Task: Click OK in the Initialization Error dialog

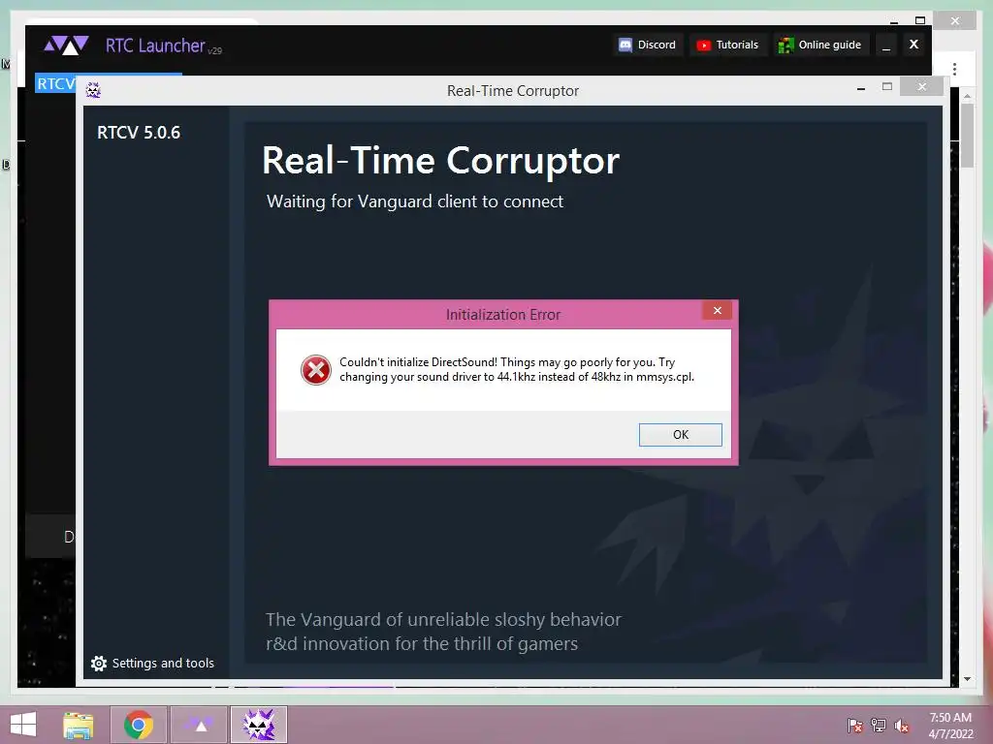Action: coord(680,435)
